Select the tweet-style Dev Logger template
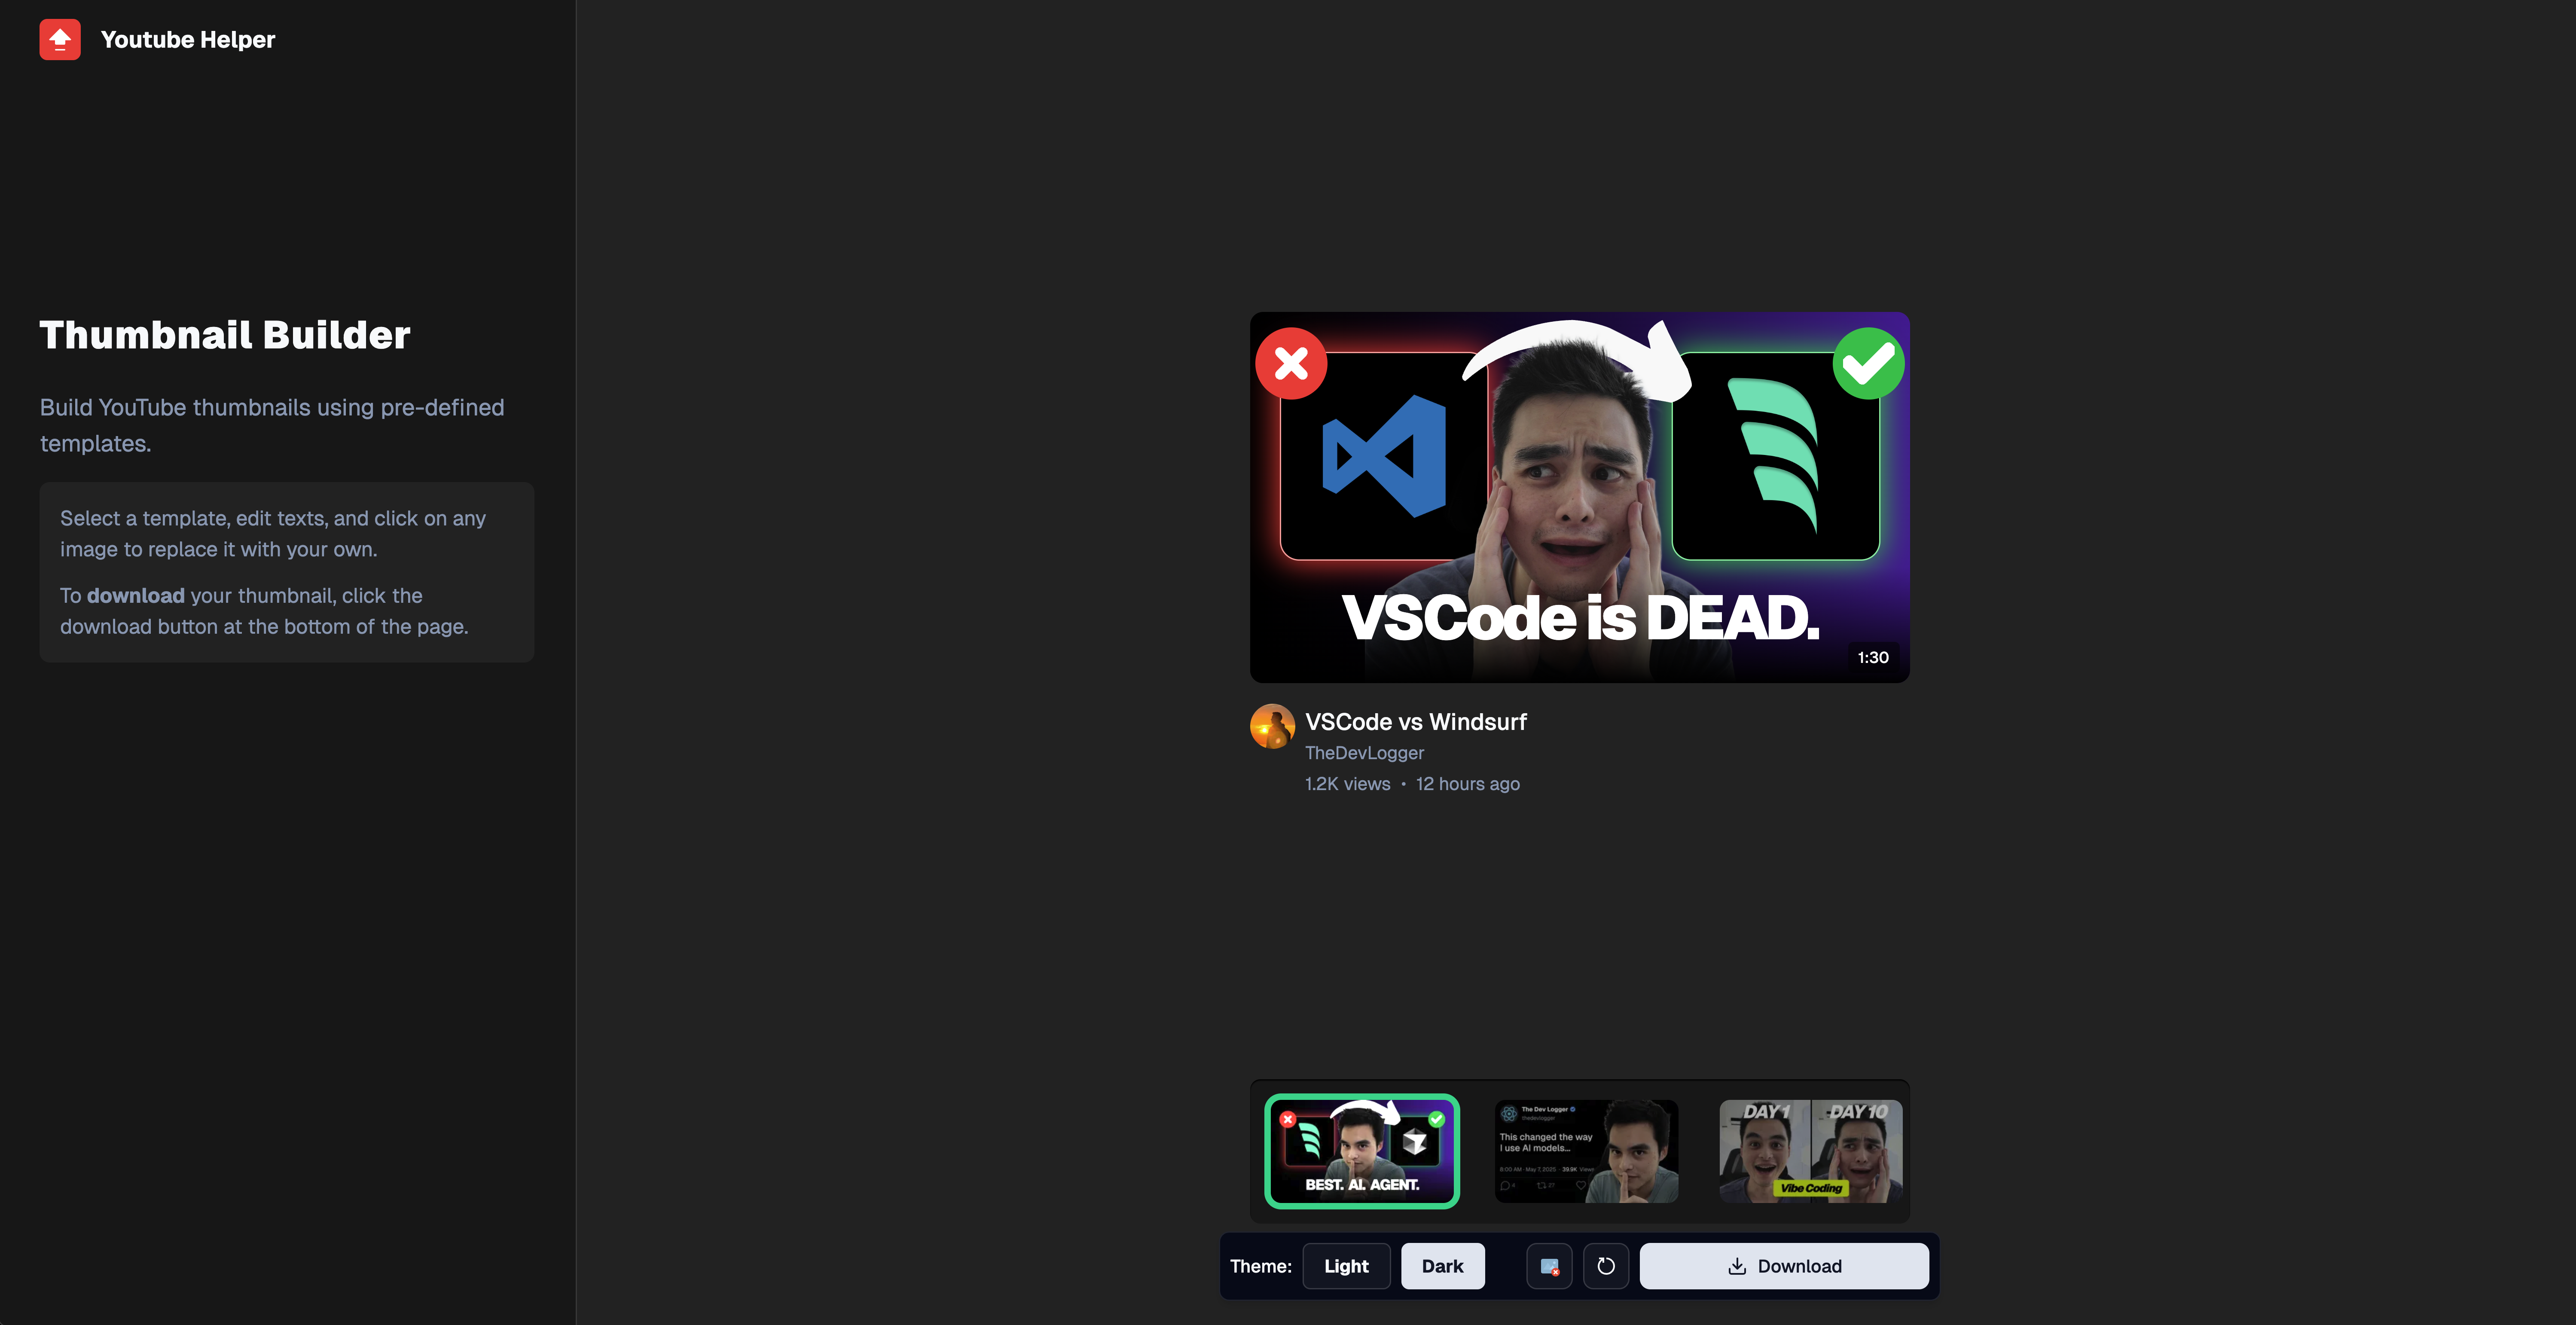This screenshot has width=2576, height=1325. (1586, 1151)
